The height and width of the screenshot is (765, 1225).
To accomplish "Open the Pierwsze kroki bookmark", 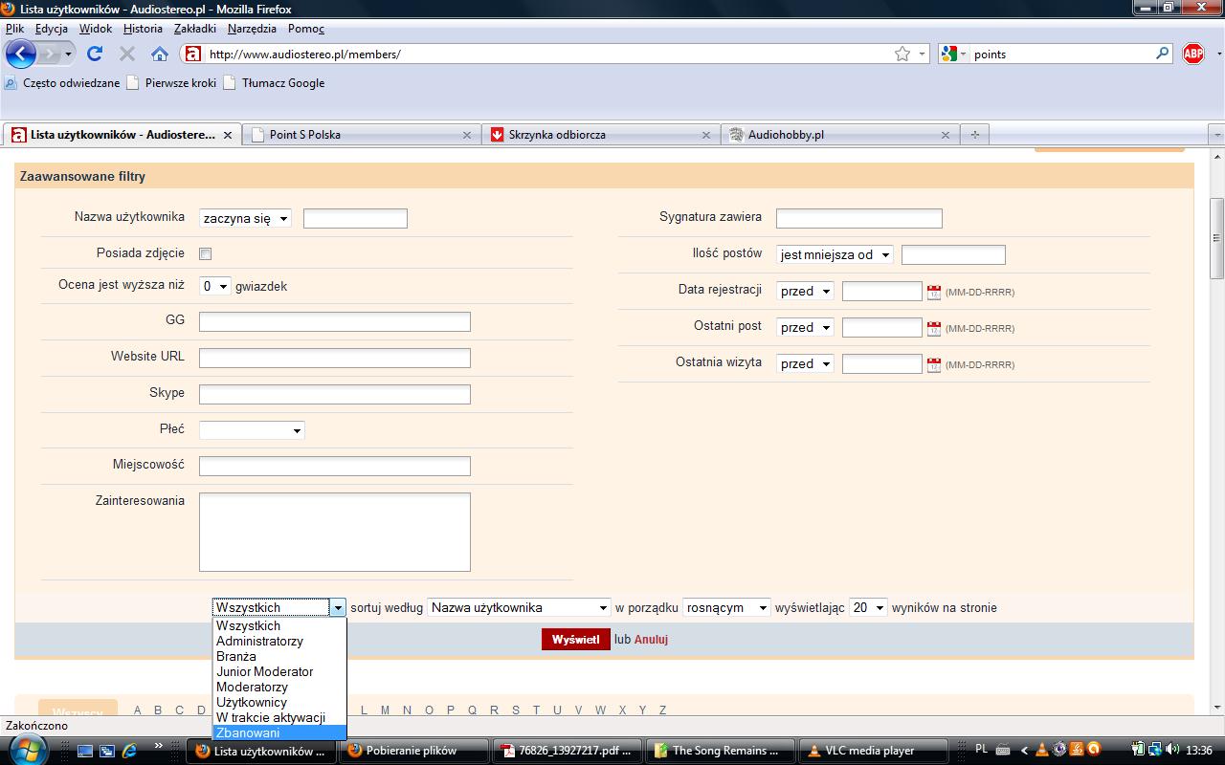I will pos(172,83).
